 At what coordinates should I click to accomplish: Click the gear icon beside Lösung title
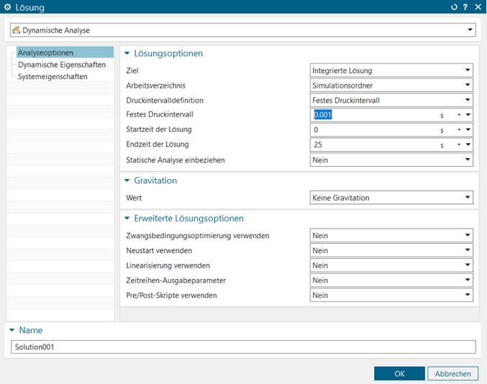8,7
